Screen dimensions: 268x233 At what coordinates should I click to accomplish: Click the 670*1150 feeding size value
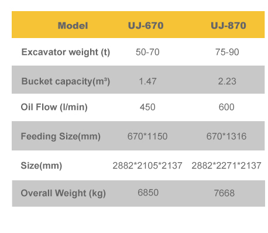click(x=147, y=136)
